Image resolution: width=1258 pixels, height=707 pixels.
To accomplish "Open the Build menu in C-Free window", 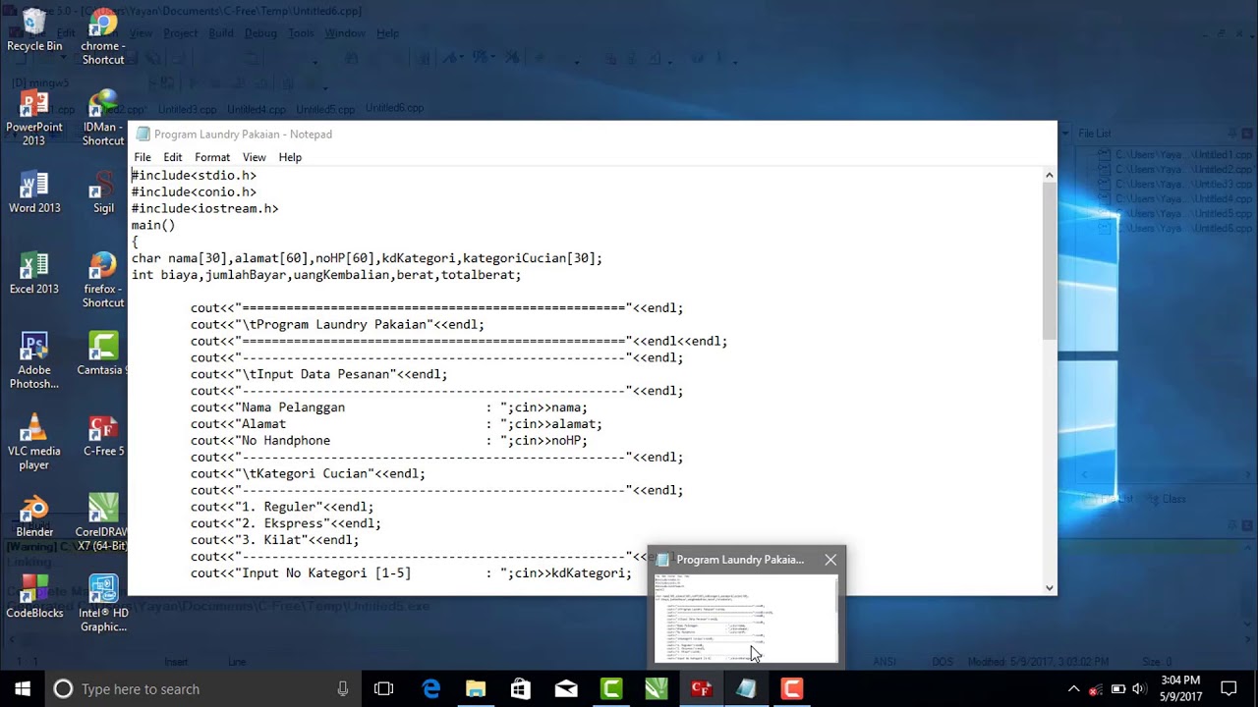I will pyautogui.click(x=221, y=33).
